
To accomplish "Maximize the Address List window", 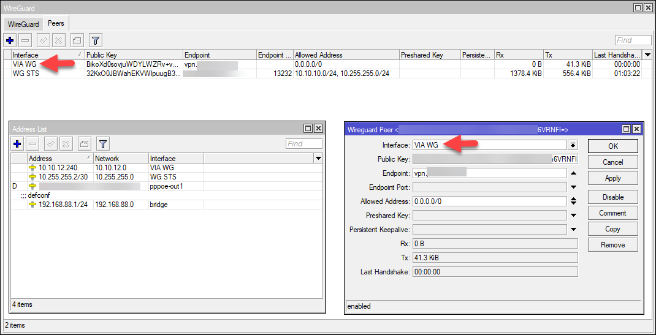I will click(x=308, y=129).
